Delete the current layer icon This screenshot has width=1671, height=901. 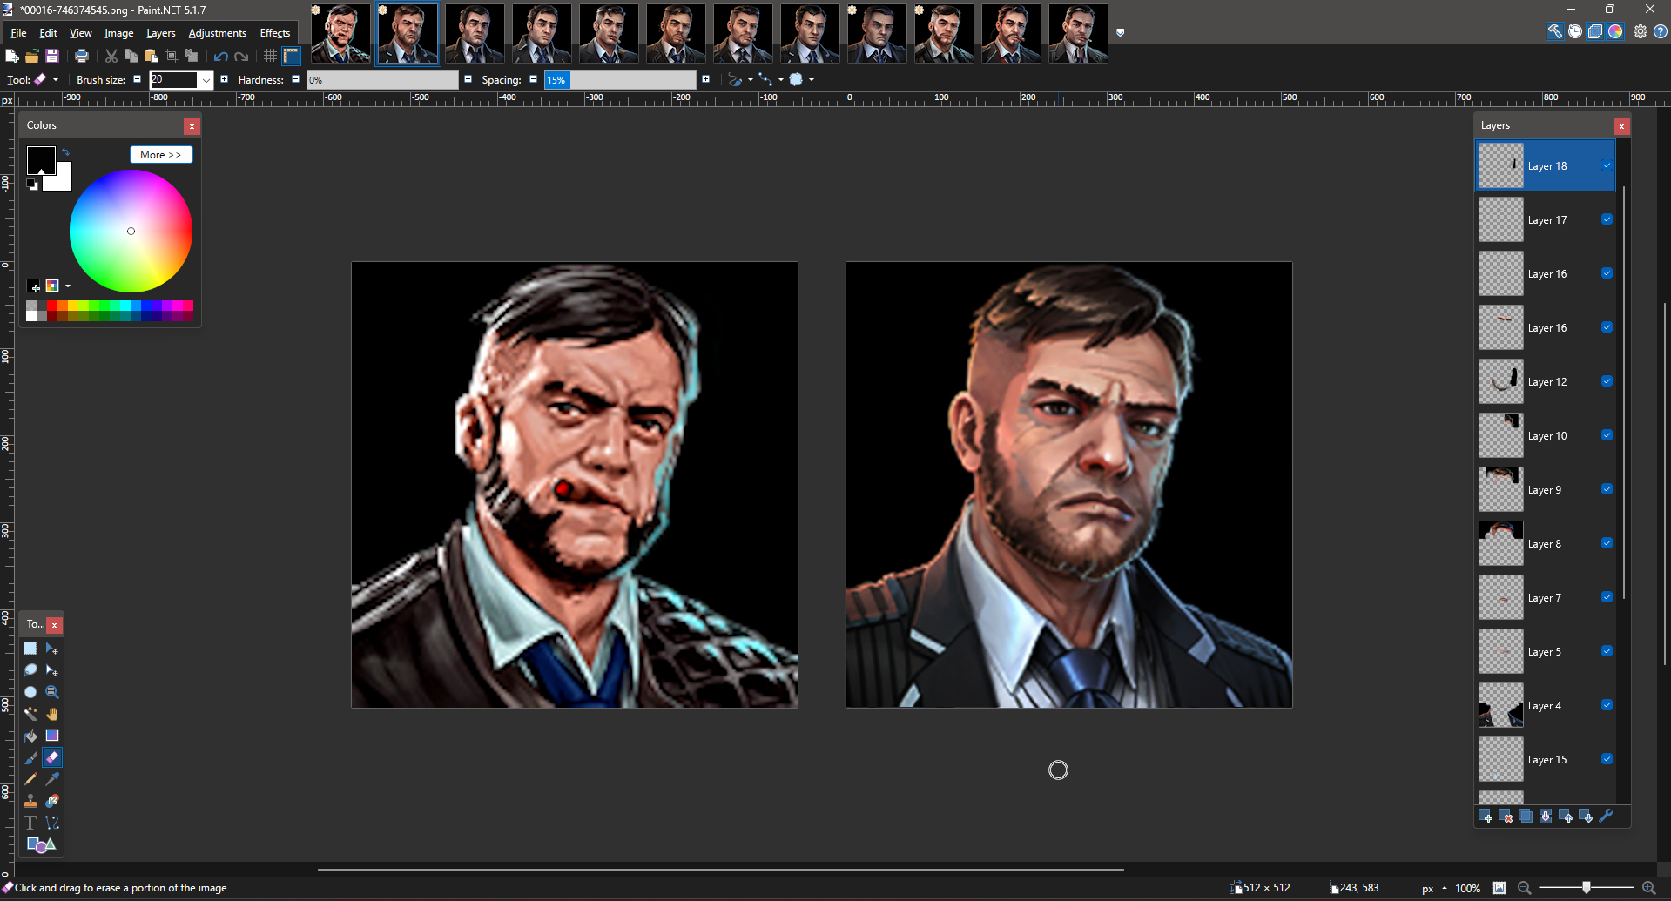tap(1506, 816)
